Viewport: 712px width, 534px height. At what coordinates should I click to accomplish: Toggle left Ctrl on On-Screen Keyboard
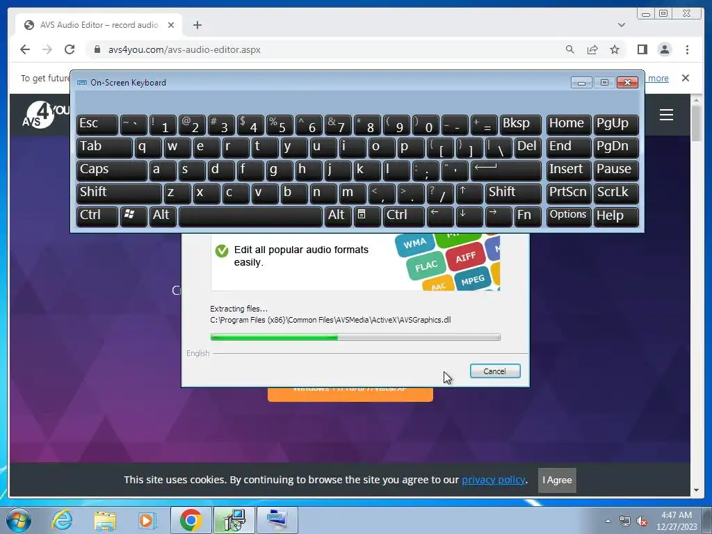click(97, 216)
